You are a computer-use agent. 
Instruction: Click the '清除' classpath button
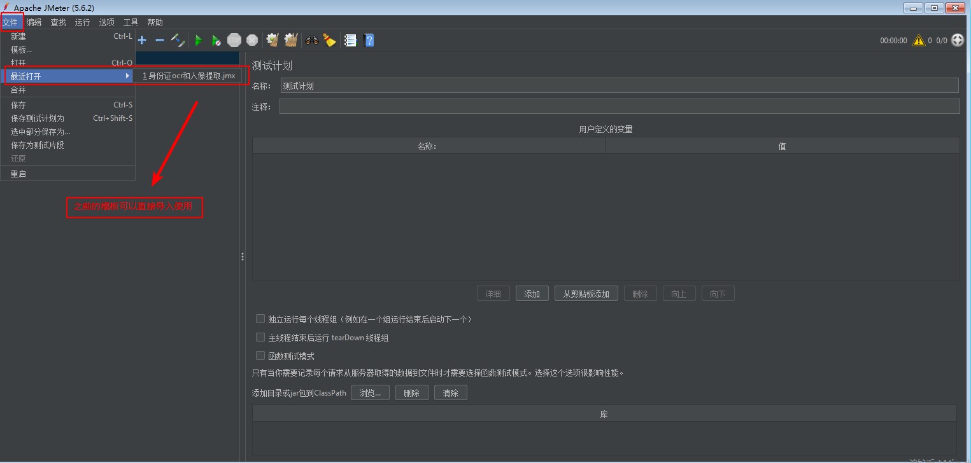coord(451,392)
